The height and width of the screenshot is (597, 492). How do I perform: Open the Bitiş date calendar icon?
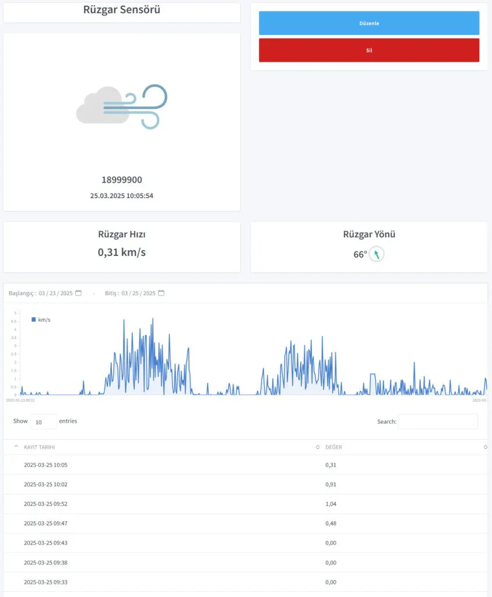161,293
